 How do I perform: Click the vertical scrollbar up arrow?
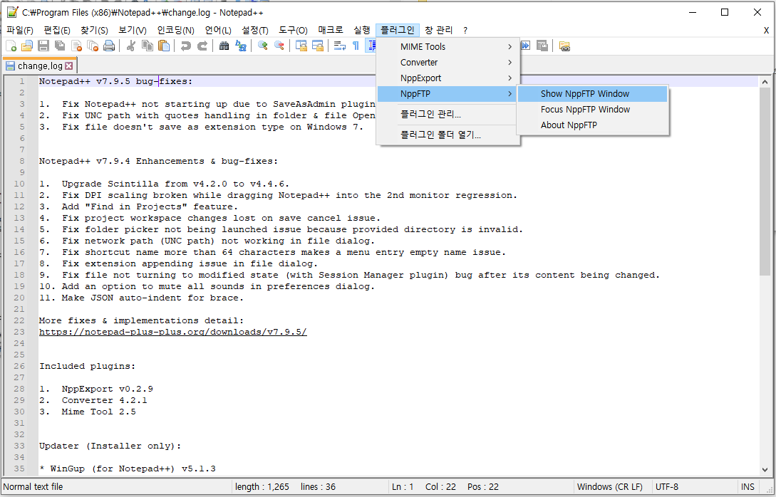[765, 82]
